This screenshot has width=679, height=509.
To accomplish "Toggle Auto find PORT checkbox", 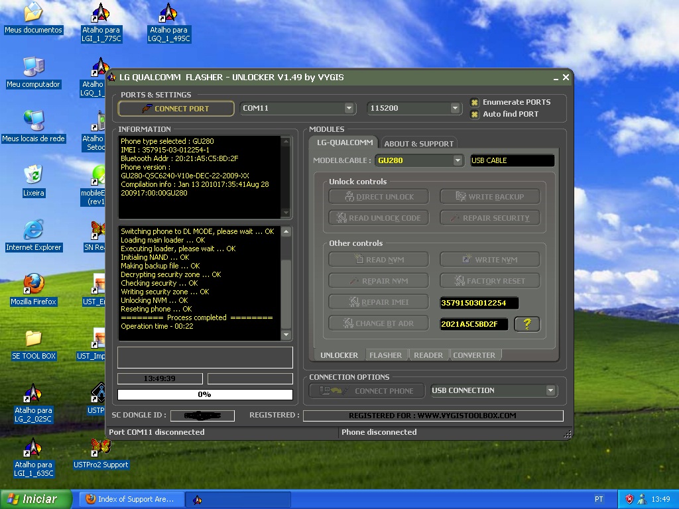I will [475, 114].
